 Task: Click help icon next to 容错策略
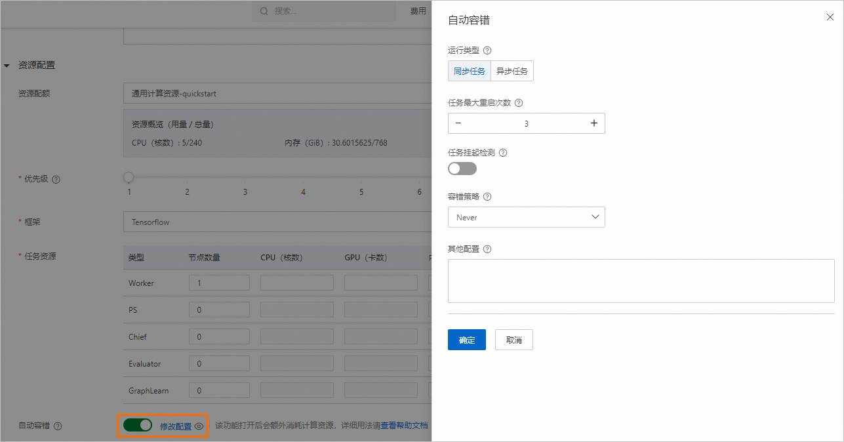(x=487, y=197)
